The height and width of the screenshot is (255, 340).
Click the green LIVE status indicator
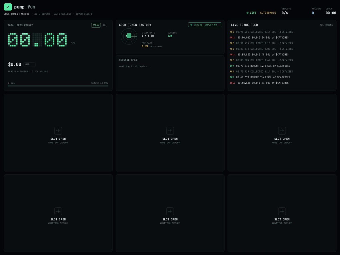coord(251,13)
